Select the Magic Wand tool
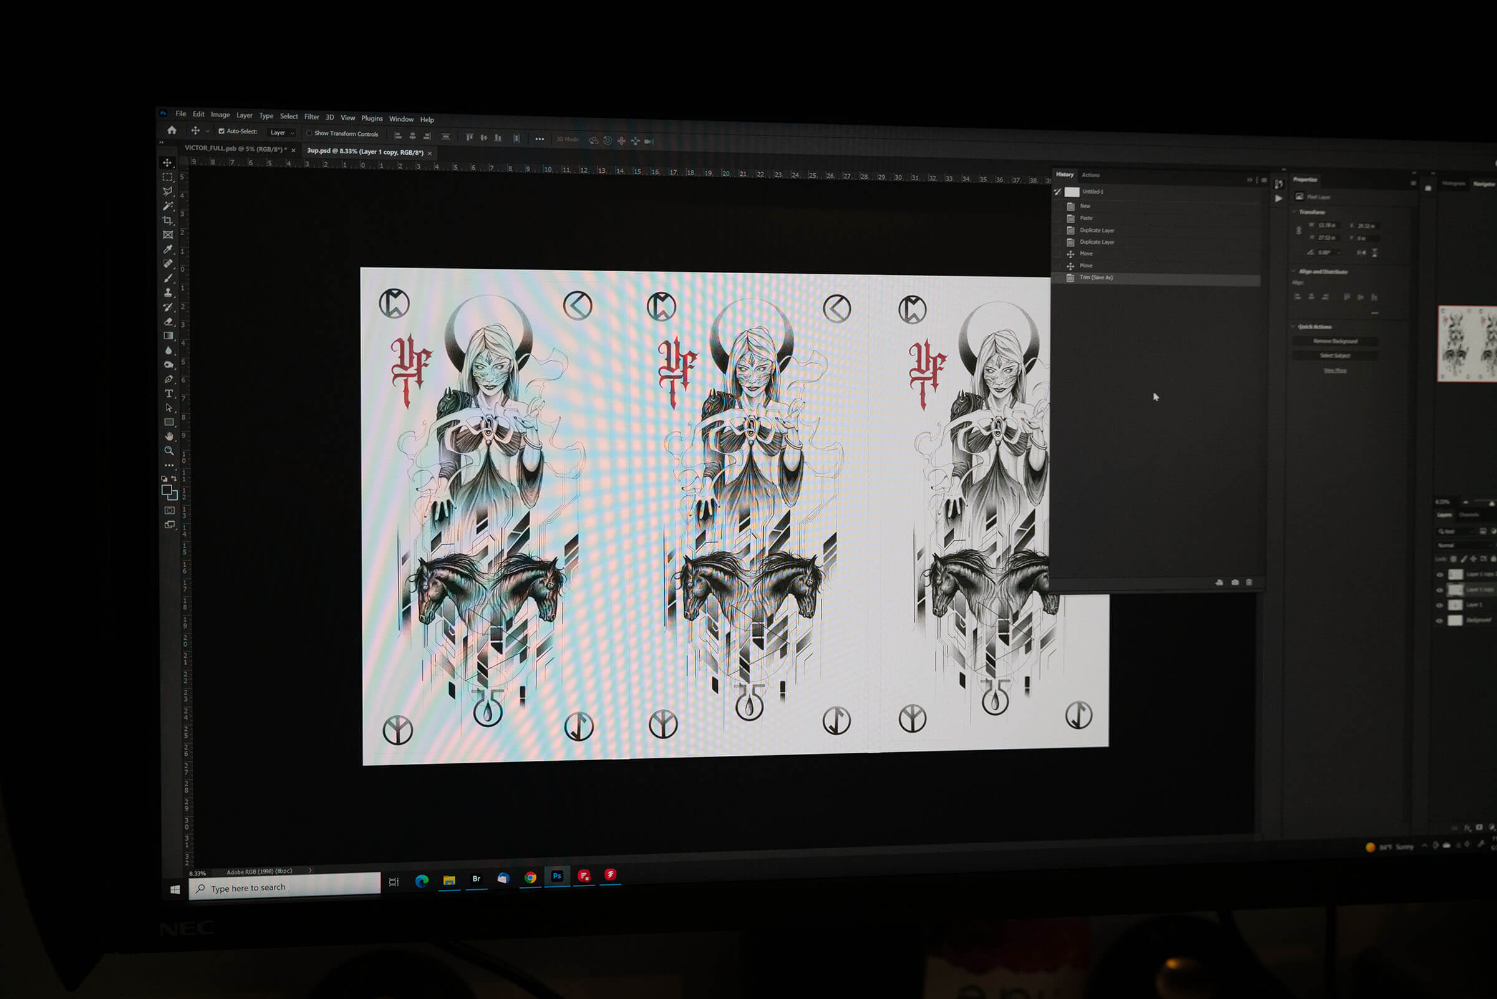1497x999 pixels. click(x=168, y=206)
